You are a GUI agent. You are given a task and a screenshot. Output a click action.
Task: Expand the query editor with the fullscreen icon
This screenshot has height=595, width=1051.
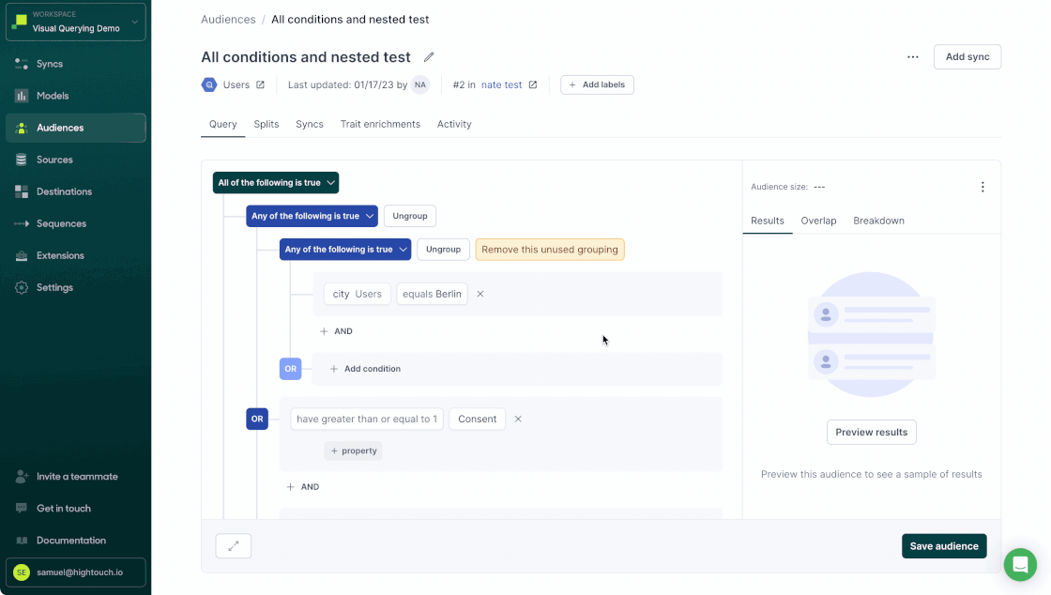[x=233, y=545]
